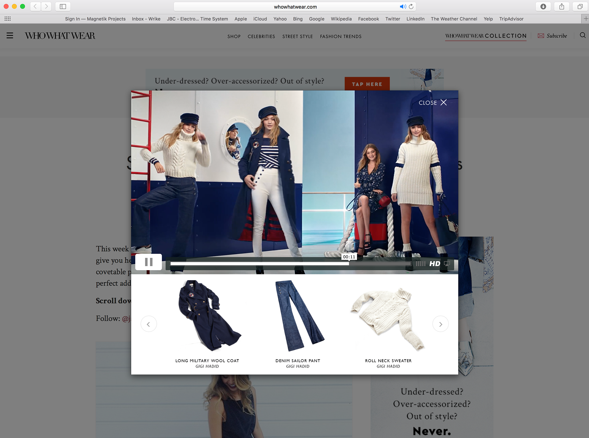Open the SHOP navigation menu
The image size is (589, 438).
point(234,36)
